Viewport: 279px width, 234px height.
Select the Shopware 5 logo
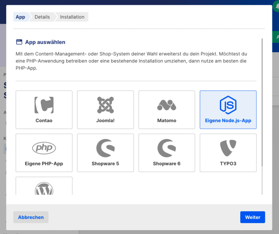coord(105,148)
